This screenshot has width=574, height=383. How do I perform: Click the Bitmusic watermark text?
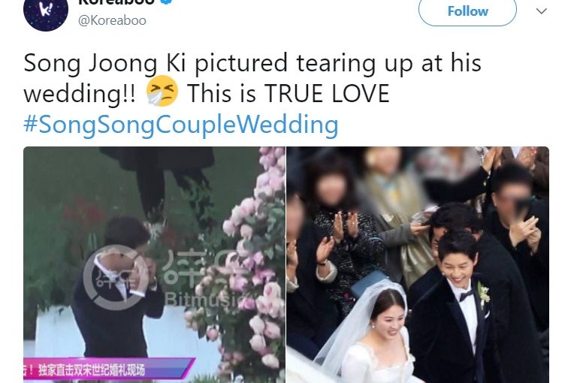(x=201, y=299)
